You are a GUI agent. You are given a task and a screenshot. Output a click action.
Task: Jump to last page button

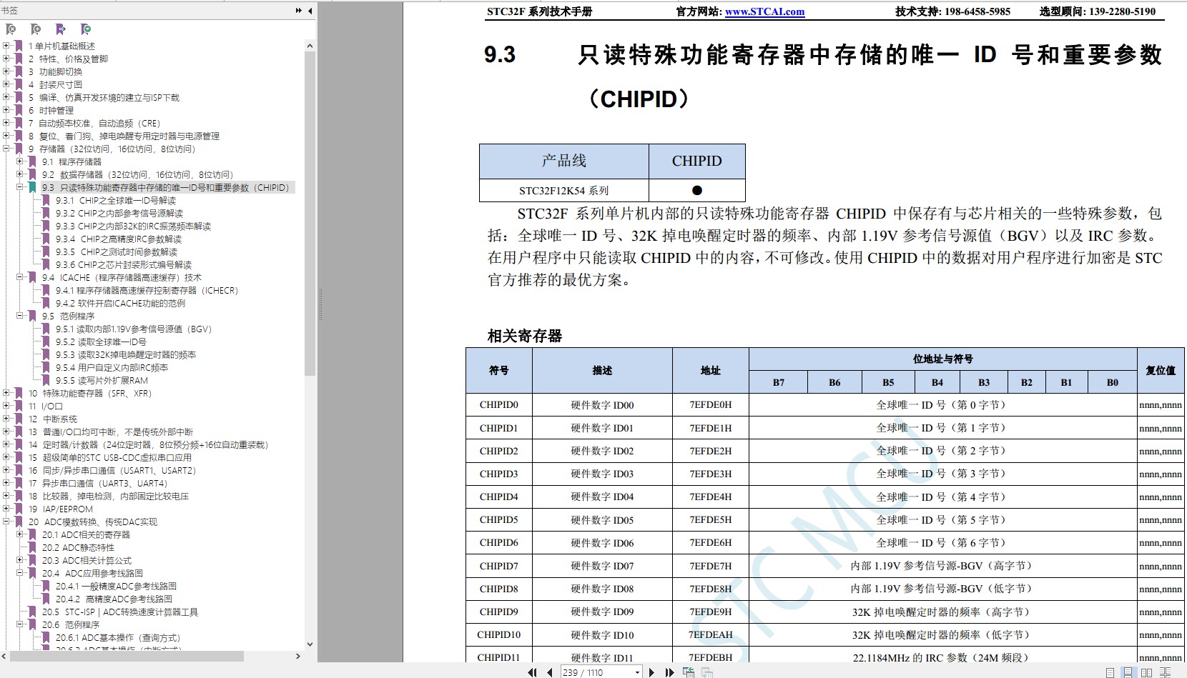point(669,672)
